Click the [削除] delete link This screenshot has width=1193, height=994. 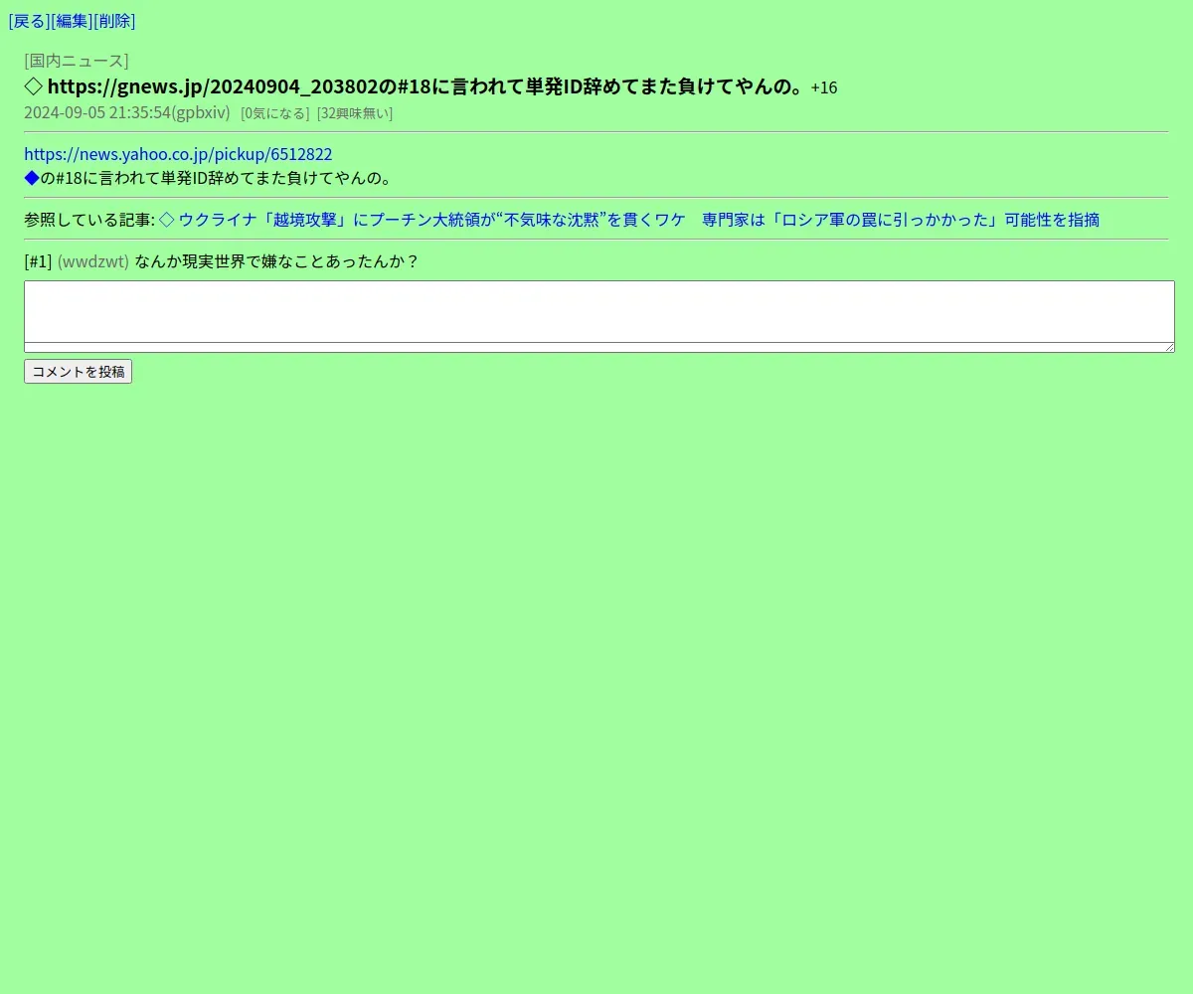(x=114, y=21)
